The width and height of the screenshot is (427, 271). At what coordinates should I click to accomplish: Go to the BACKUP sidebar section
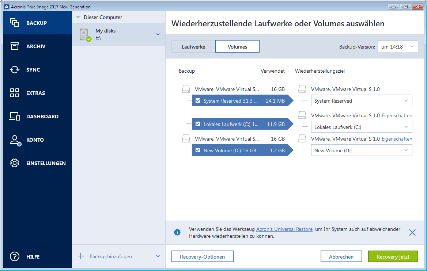pyautogui.click(x=38, y=23)
